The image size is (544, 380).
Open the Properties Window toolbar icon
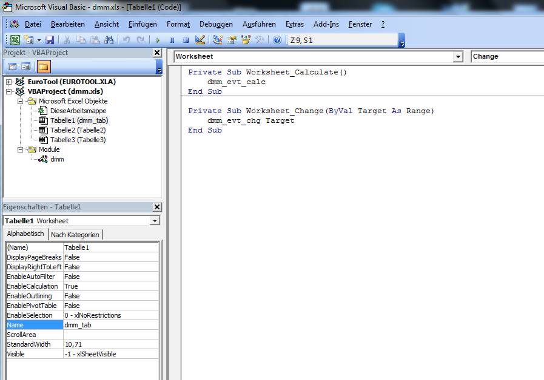coord(232,40)
